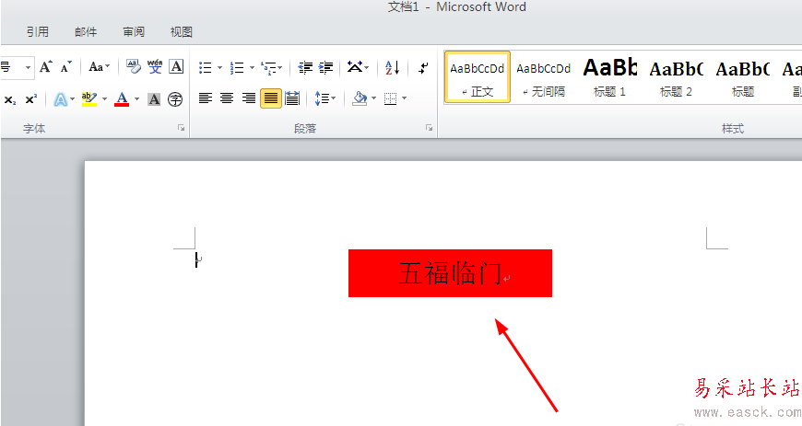The height and width of the screenshot is (426, 802).
Task: Toggle superscript formatting
Action: pos(30,99)
